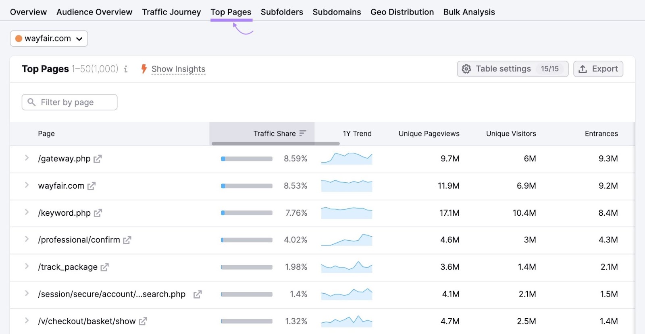Expand the /gateway.php row
The width and height of the screenshot is (645, 334).
pos(27,158)
